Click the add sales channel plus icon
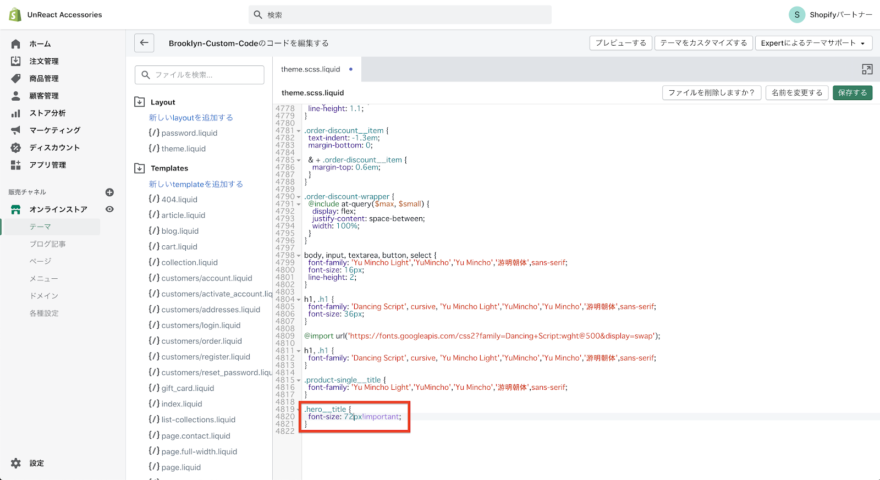 [109, 192]
